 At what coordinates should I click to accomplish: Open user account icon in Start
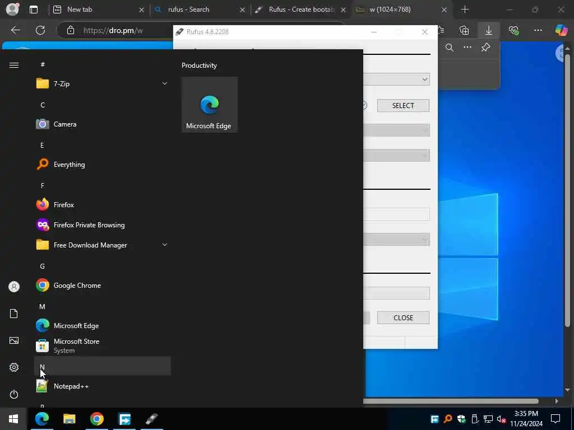click(14, 287)
